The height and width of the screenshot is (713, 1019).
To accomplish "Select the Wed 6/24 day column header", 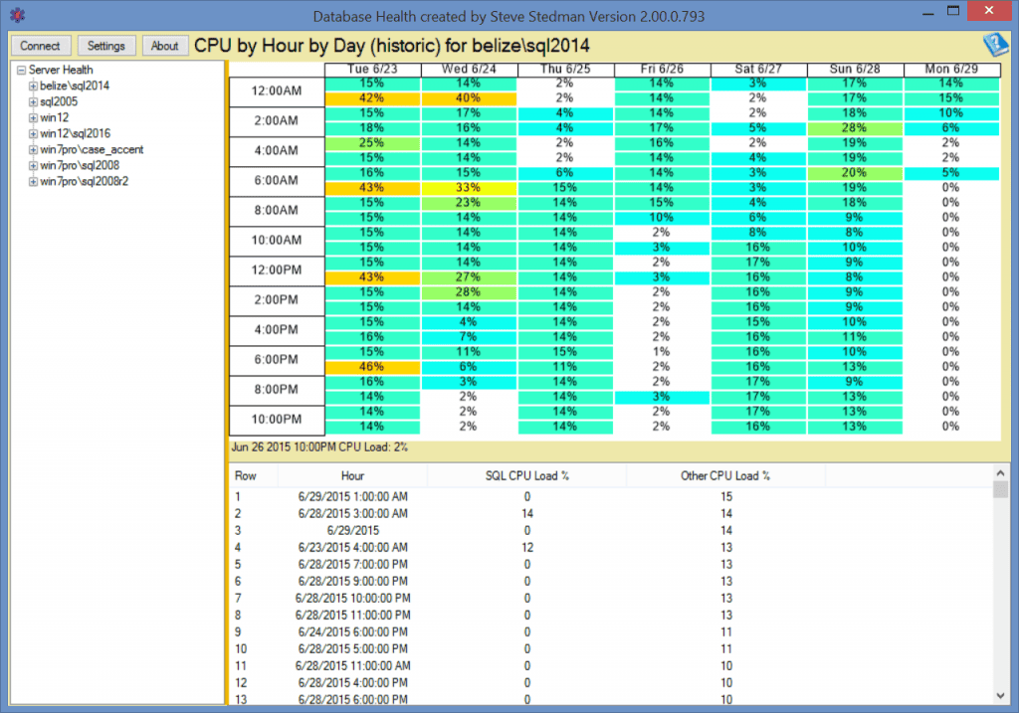I will tap(468, 69).
